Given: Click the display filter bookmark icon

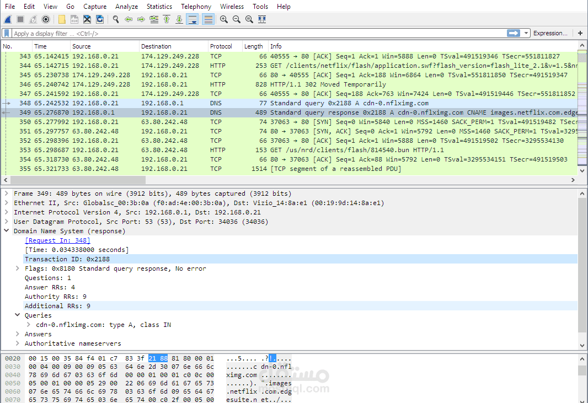Looking at the screenshot, I should [x=7, y=34].
